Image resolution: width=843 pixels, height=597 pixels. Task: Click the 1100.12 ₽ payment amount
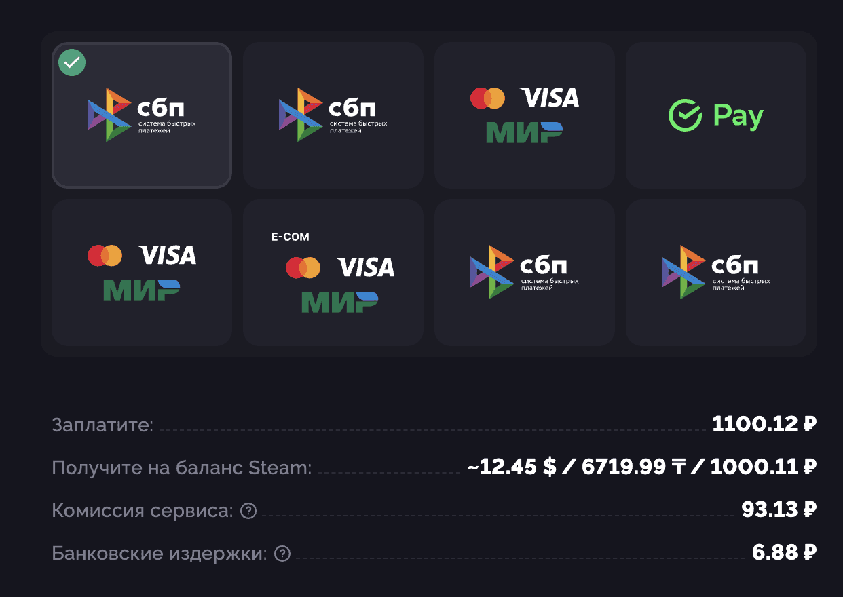(x=764, y=425)
